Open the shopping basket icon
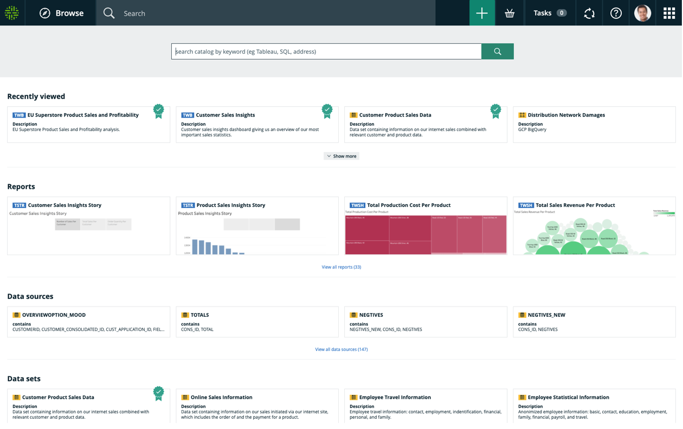Viewport: 683px width, 429px height. point(510,13)
